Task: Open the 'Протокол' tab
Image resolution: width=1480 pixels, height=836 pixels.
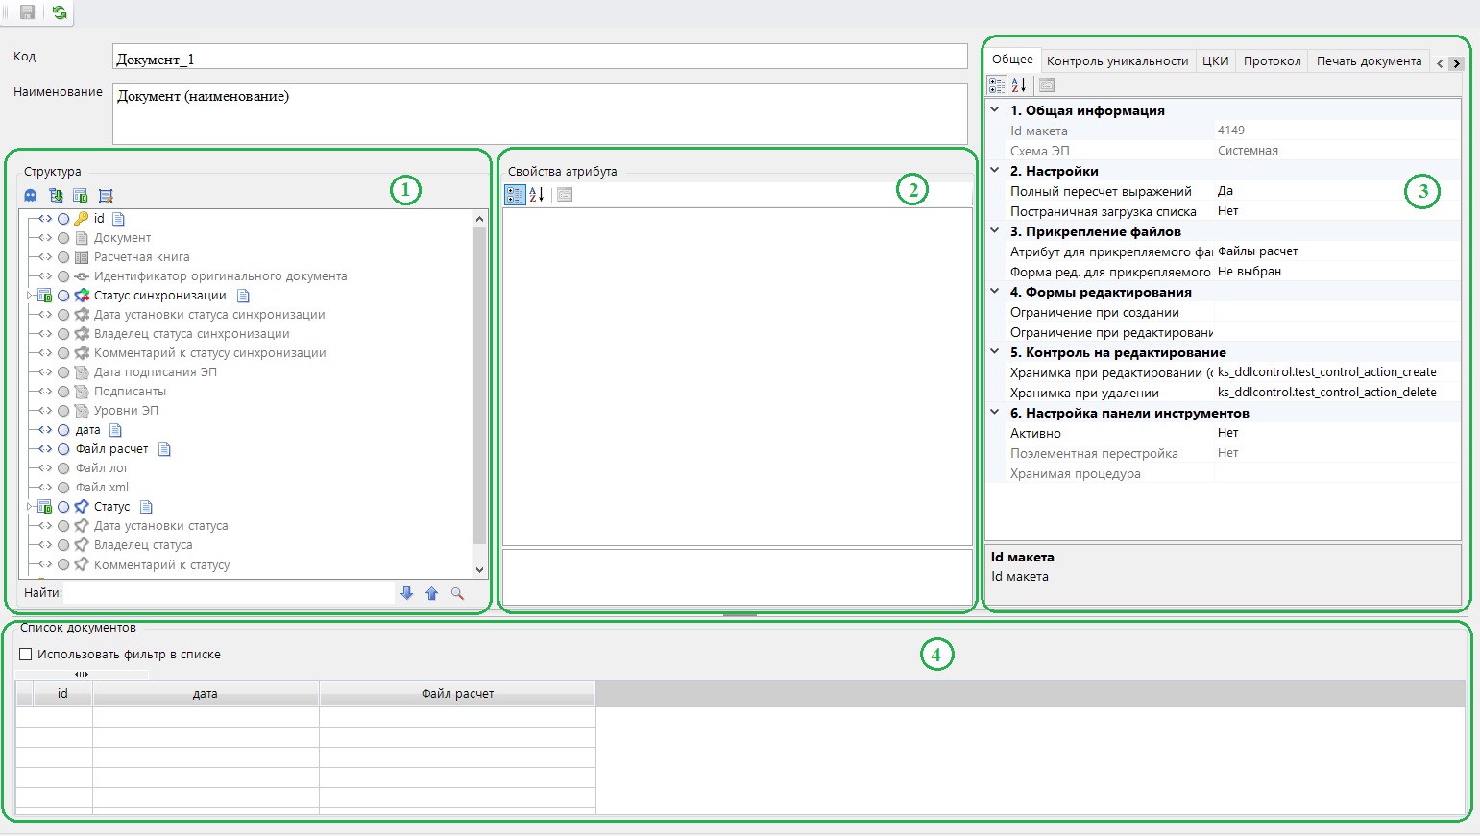Action: coord(1272,60)
